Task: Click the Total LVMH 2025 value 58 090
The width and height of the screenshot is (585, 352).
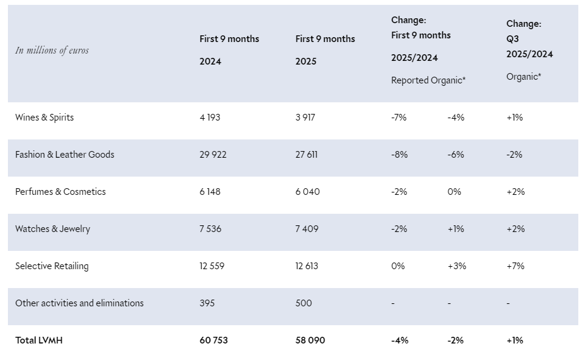Action: [310, 340]
